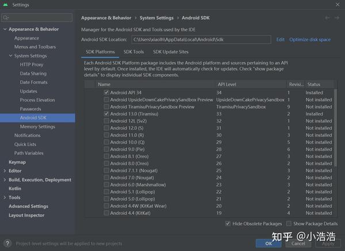This screenshot has height=251, width=345.
Task: Switch to the SDK Tools tab
Action: [133, 52]
